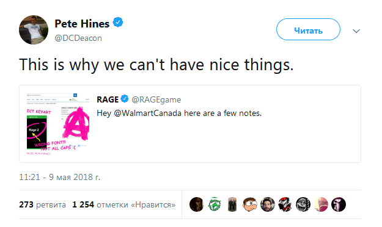Open first liker's dark avatar

click(197, 204)
